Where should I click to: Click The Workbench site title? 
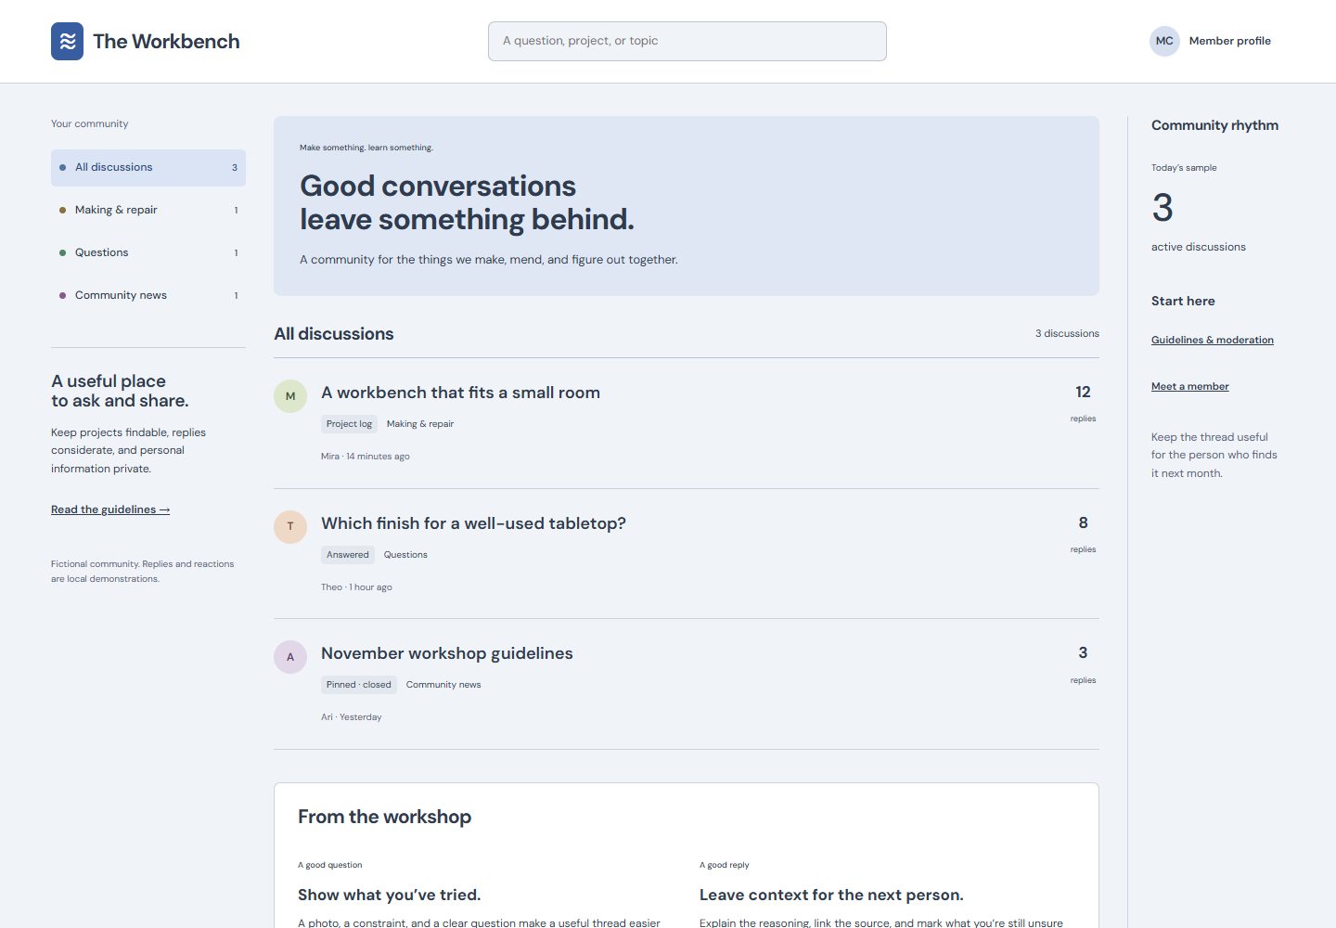166,41
